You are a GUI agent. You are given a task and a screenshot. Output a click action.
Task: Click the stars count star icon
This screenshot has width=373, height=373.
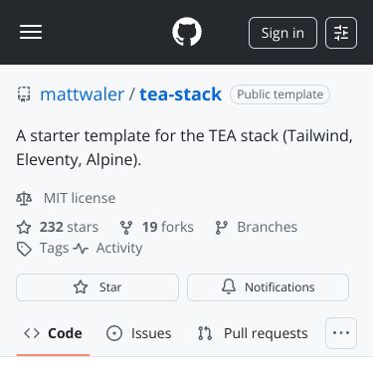click(24, 228)
